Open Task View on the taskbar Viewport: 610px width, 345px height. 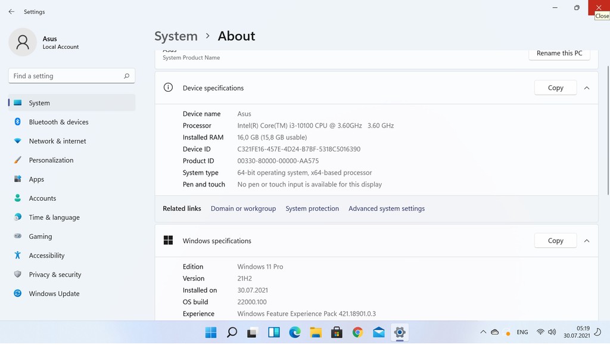click(253, 332)
